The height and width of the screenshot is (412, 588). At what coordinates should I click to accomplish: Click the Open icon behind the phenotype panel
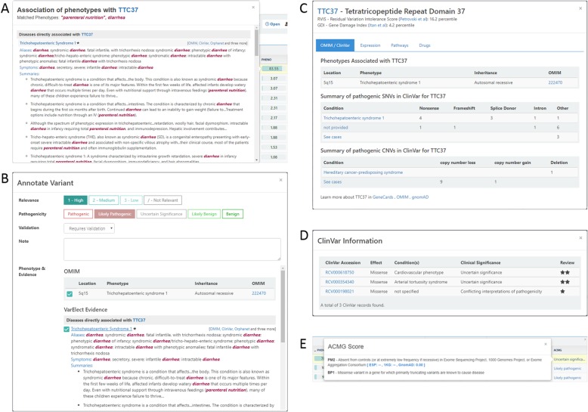tap(272, 24)
